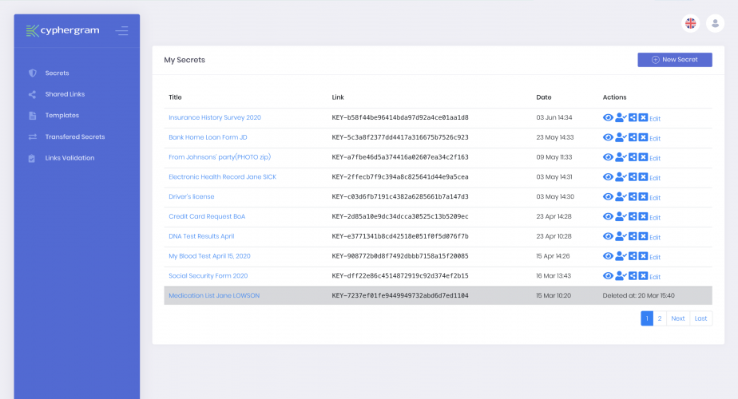Edit Insurance History Survey 2020 row
The width and height of the screenshot is (738, 399).
click(x=655, y=119)
